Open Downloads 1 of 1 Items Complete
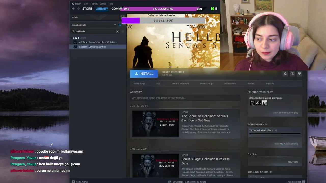Screen dimensions: 326x183 click(x=189, y=182)
